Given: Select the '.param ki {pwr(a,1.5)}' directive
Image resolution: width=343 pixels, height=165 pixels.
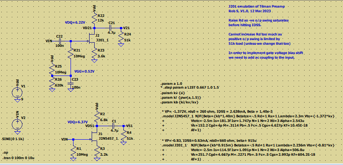Looking at the screenshot, I should (181, 97).
